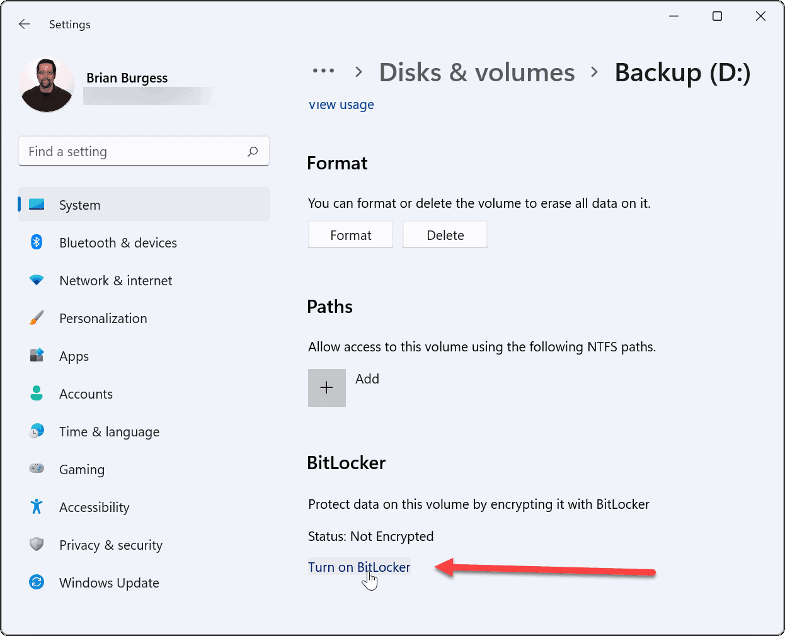Navigate to Disks & volumes breadcrumb
The width and height of the screenshot is (785, 636).
[x=477, y=72]
